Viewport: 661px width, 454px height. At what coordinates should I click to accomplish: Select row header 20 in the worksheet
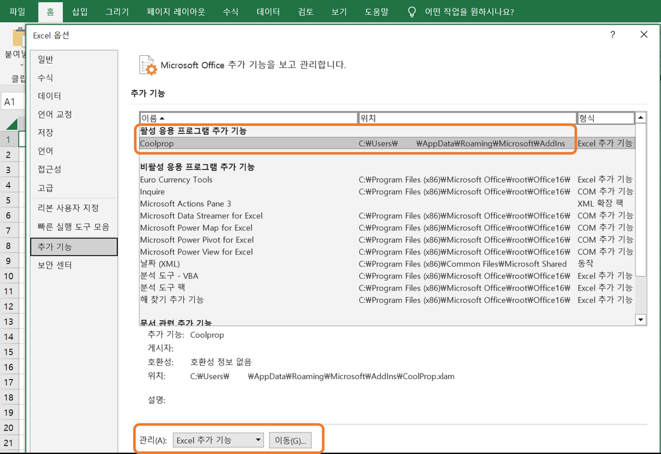8,428
